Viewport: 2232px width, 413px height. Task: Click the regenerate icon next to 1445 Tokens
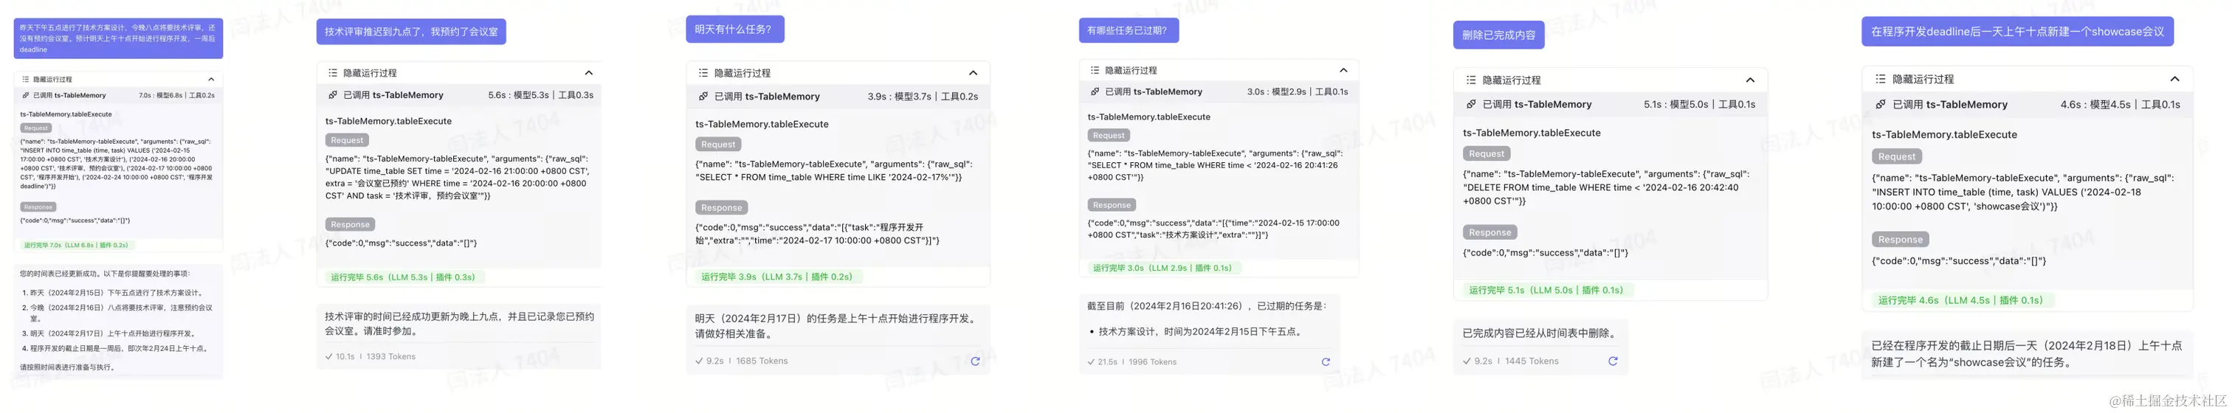tap(1613, 361)
